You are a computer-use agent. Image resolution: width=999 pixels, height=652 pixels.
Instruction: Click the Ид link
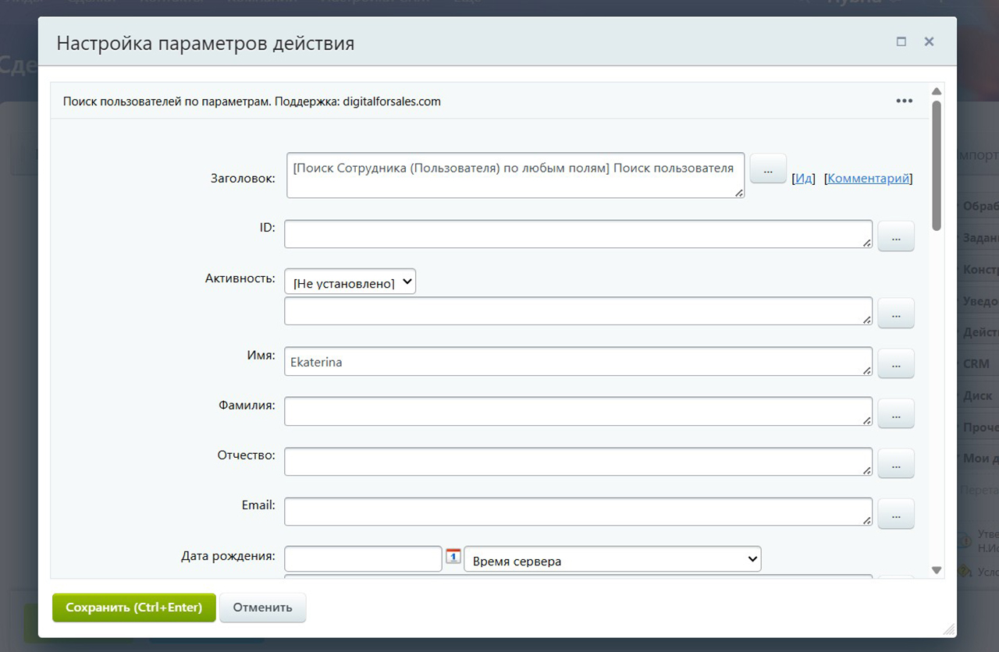click(x=803, y=179)
